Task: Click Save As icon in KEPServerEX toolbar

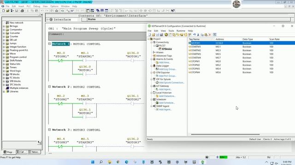Action: pyautogui.click(x=161, y=35)
